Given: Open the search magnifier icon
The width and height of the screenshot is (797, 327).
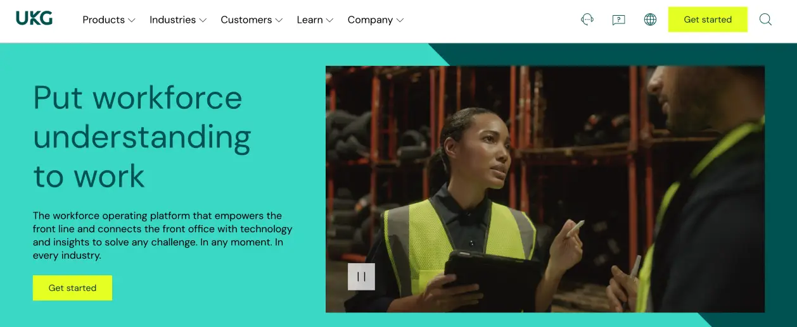Looking at the screenshot, I should [x=765, y=20].
